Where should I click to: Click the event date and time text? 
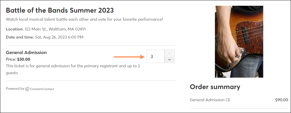click(59, 37)
